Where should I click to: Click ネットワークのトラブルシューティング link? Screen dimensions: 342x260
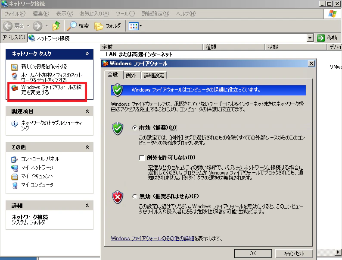(52, 126)
